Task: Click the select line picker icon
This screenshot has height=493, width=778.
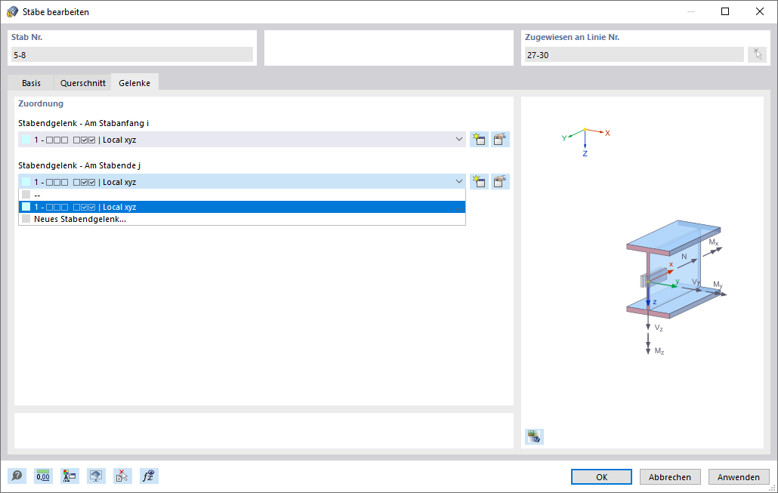Action: (x=757, y=54)
